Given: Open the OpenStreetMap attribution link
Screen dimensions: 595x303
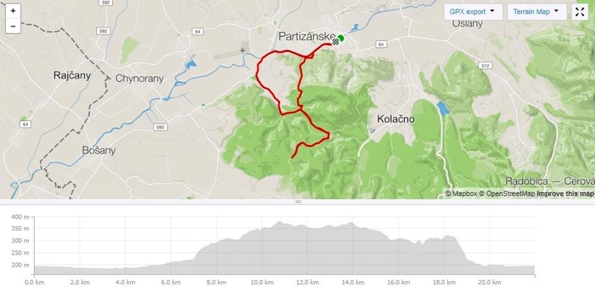Looking at the screenshot, I should pyautogui.click(x=507, y=193).
